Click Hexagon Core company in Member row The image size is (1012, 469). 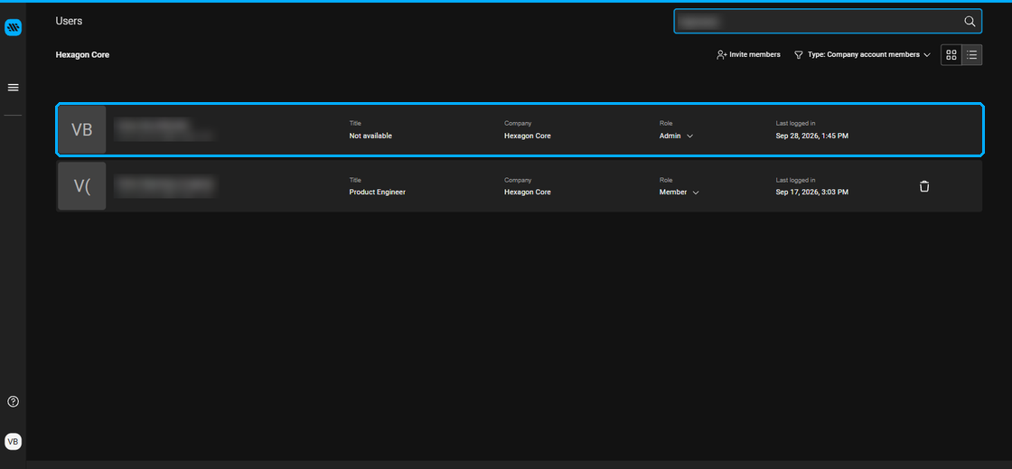528,192
